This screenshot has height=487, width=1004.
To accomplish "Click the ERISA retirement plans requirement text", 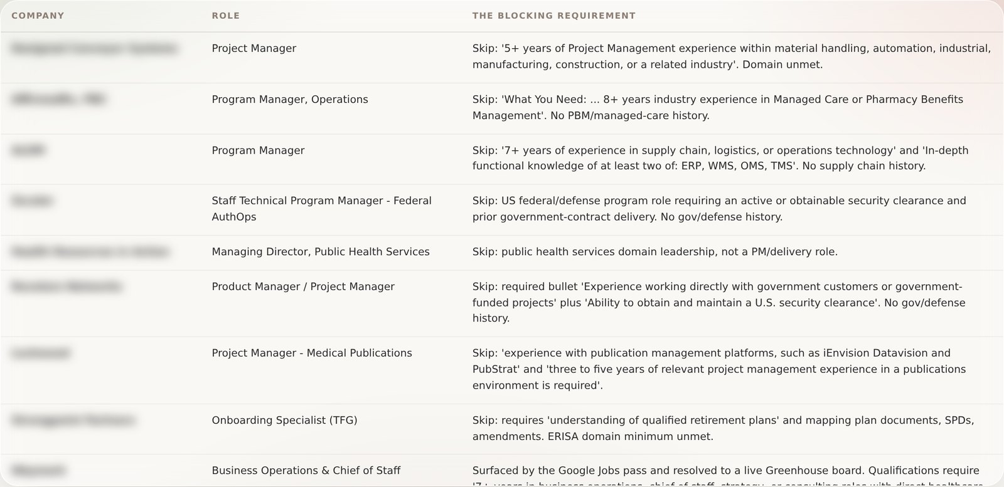I will pos(724,428).
